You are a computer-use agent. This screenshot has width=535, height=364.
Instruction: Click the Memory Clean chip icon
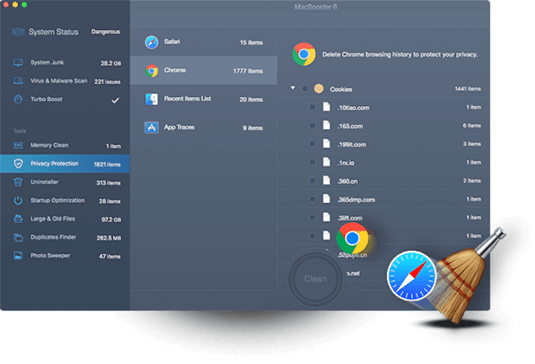tap(18, 145)
